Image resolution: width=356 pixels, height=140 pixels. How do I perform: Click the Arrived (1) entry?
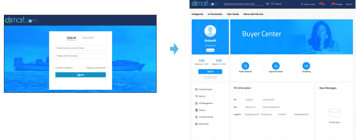(x=282, y=114)
